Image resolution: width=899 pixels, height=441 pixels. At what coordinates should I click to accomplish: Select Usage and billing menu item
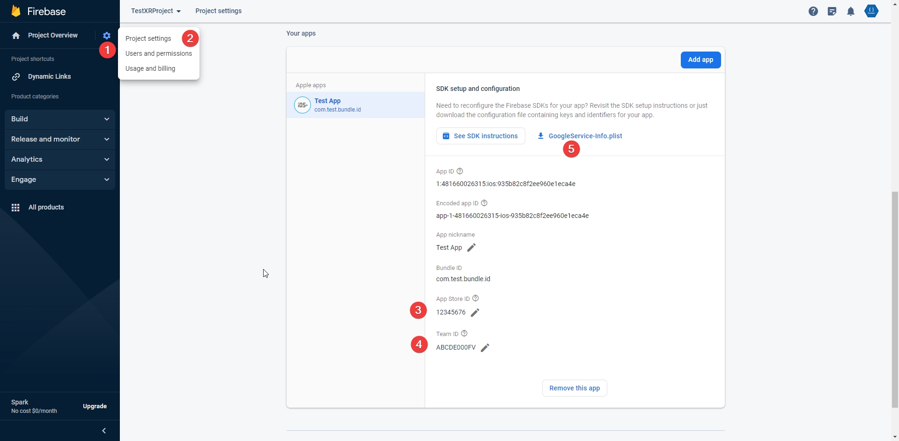click(150, 68)
